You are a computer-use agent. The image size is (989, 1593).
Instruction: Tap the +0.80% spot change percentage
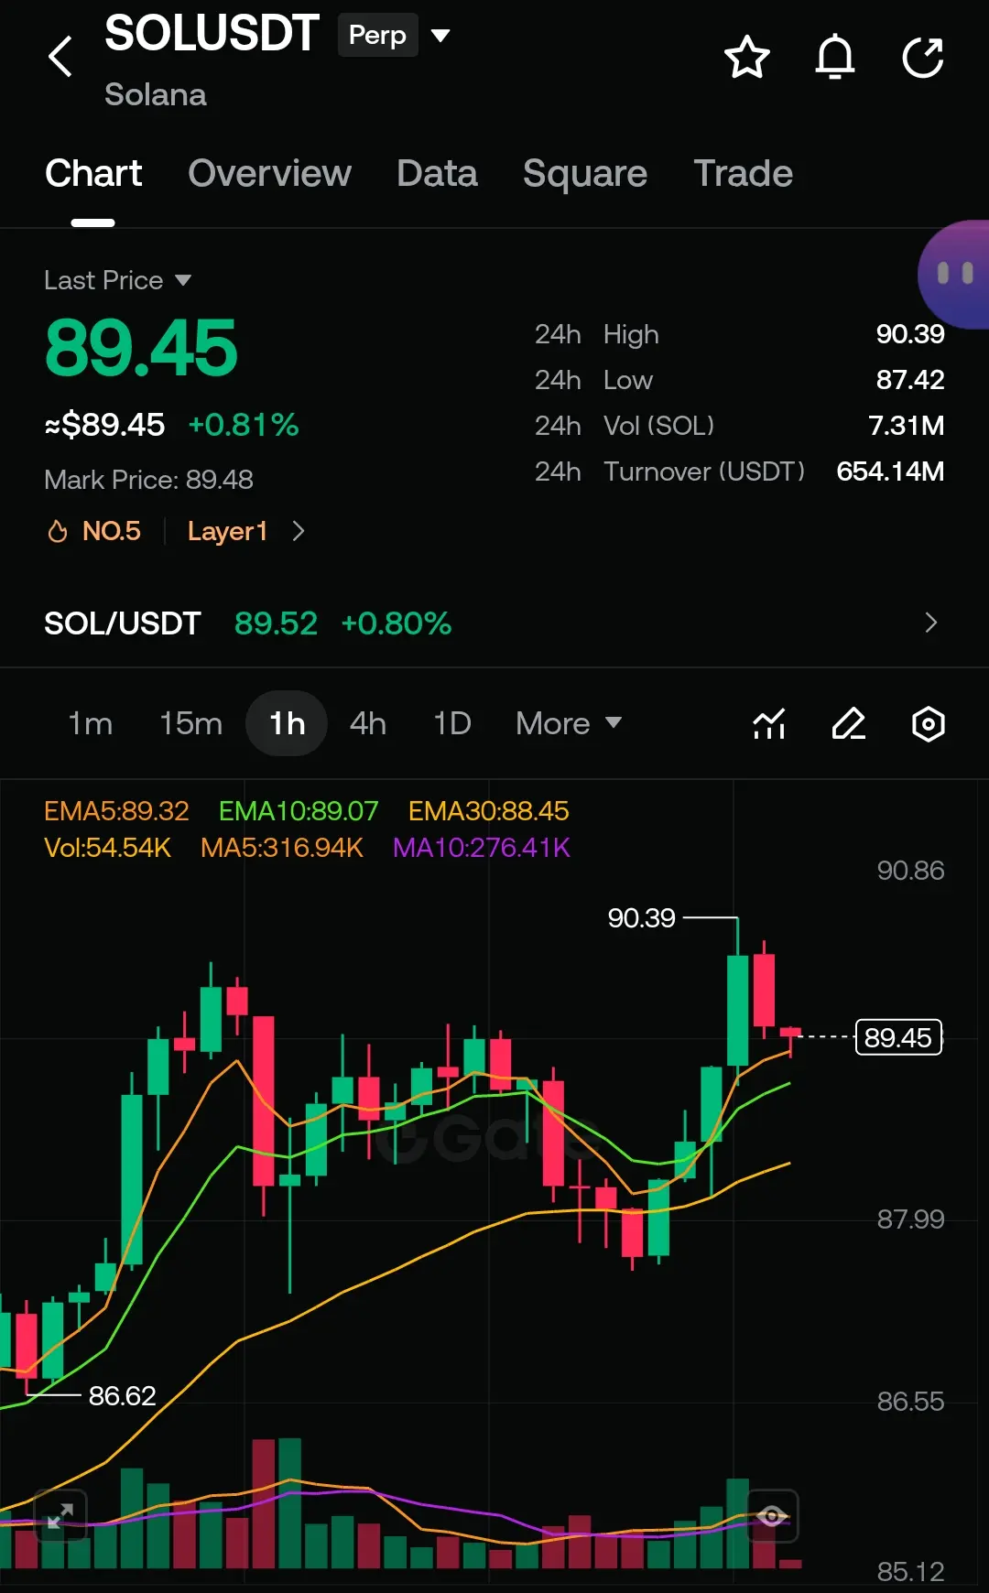coord(397,623)
